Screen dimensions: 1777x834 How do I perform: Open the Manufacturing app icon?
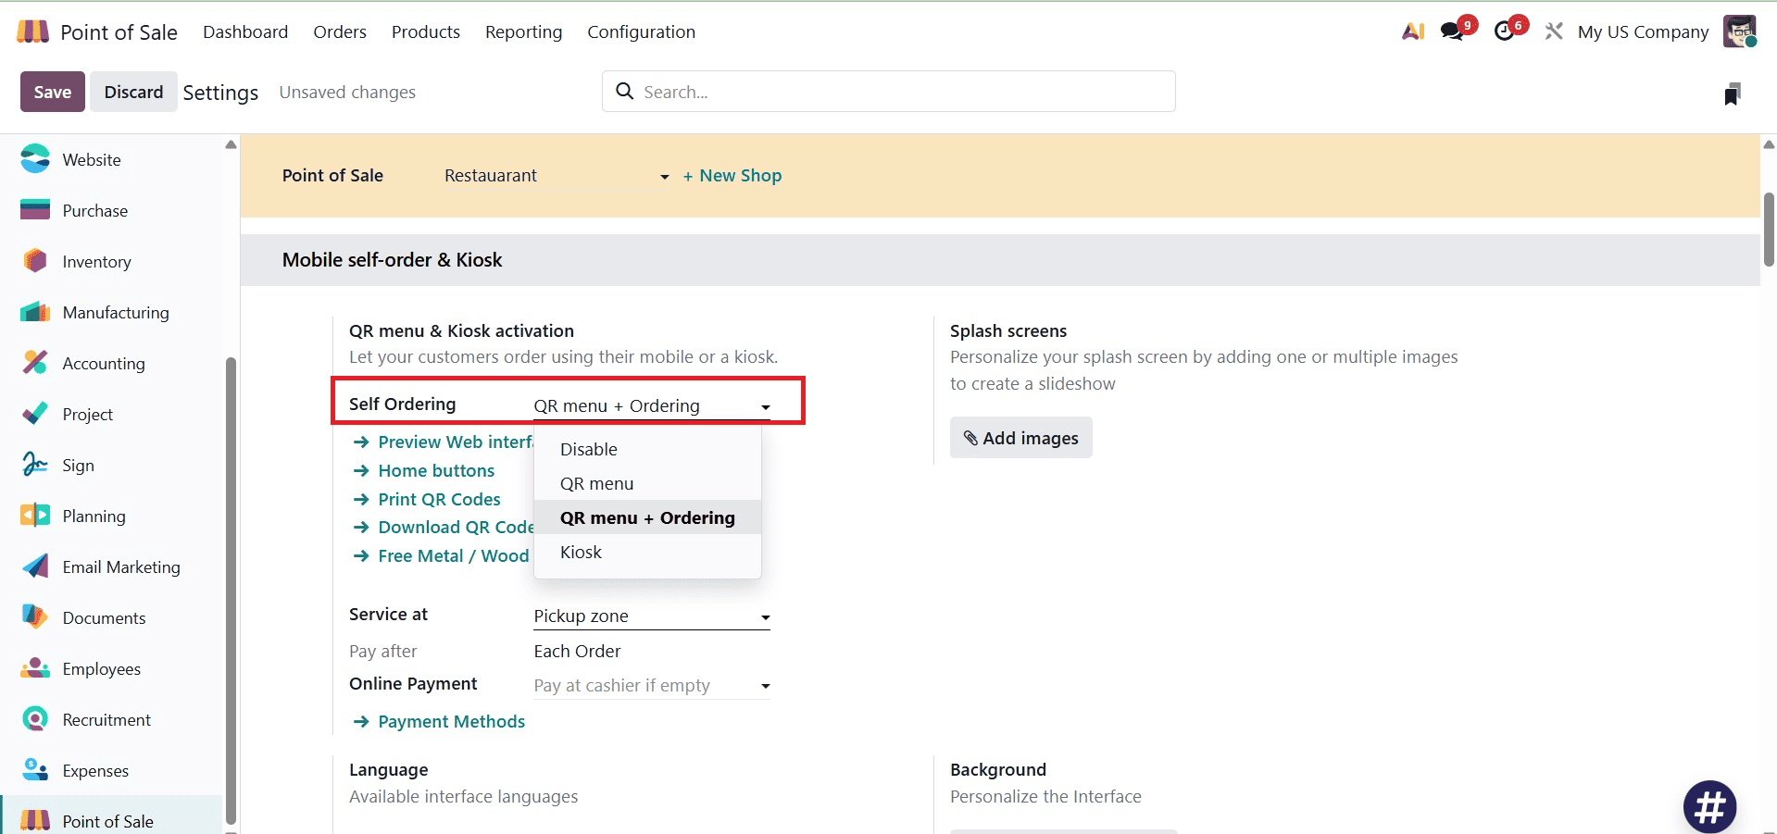pos(35,312)
